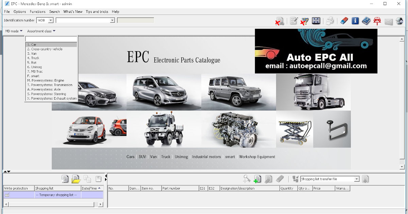Open the information icon on the toolbar

pyautogui.click(x=355, y=21)
